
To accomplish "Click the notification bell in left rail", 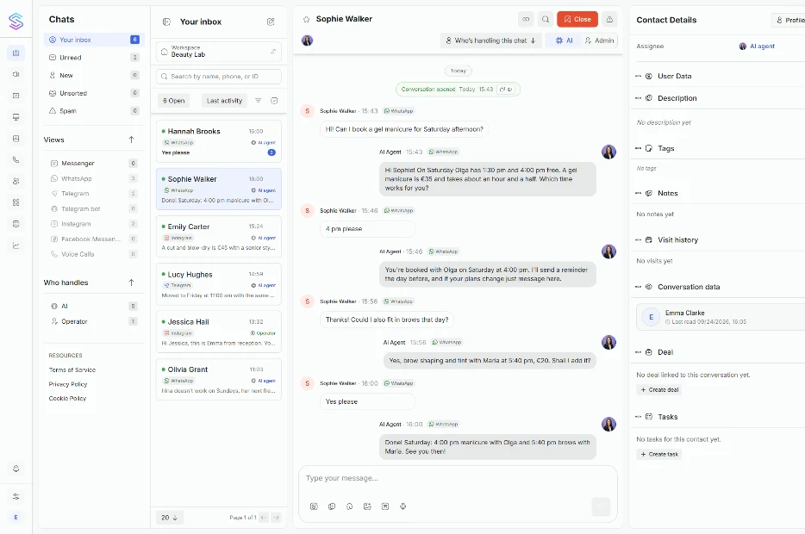I will [x=16, y=469].
